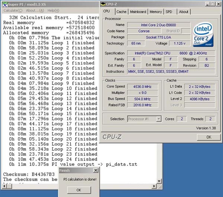The width and height of the screenshot is (223, 197).
Task: Click the Stepping value field
Action: pos(207,59)
